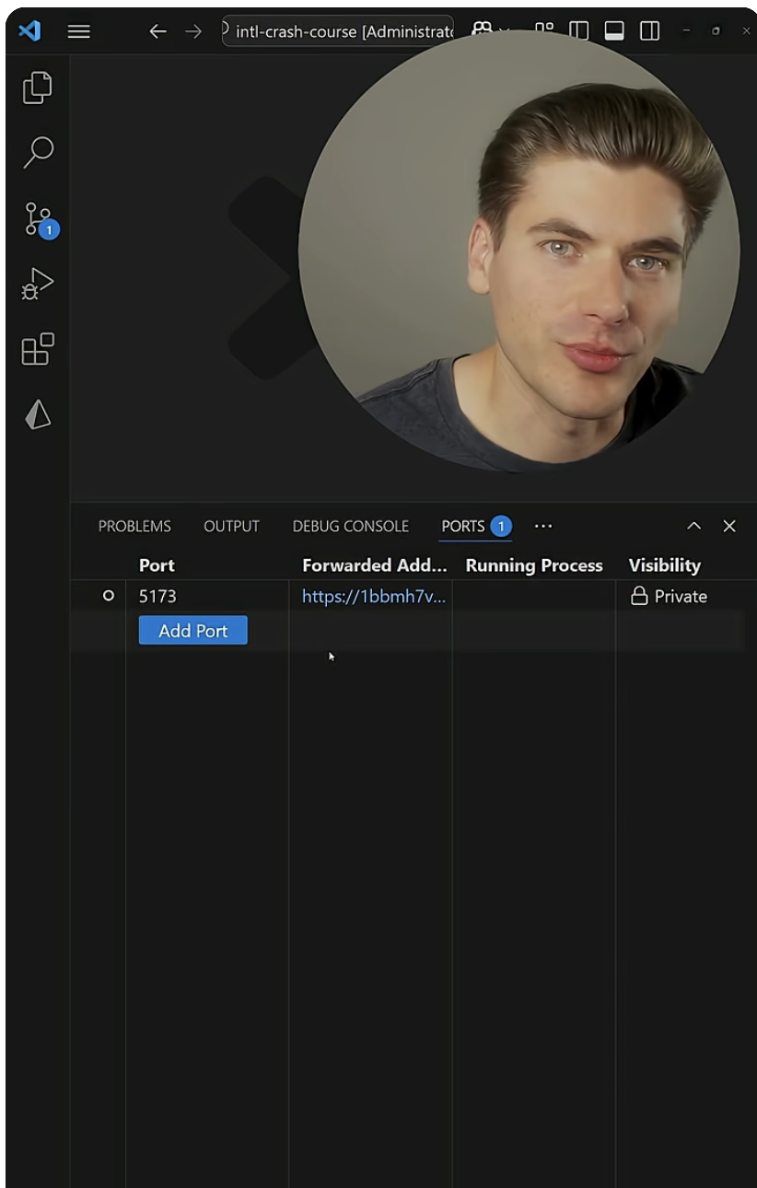This screenshot has width=757, height=1188.
Task: Toggle the secondary side bar layout icon
Action: (x=649, y=31)
